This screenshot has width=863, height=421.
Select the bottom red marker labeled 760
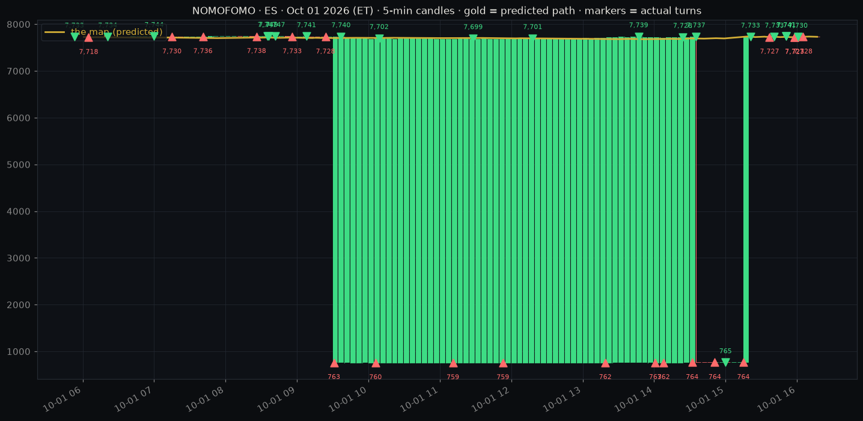(x=376, y=363)
